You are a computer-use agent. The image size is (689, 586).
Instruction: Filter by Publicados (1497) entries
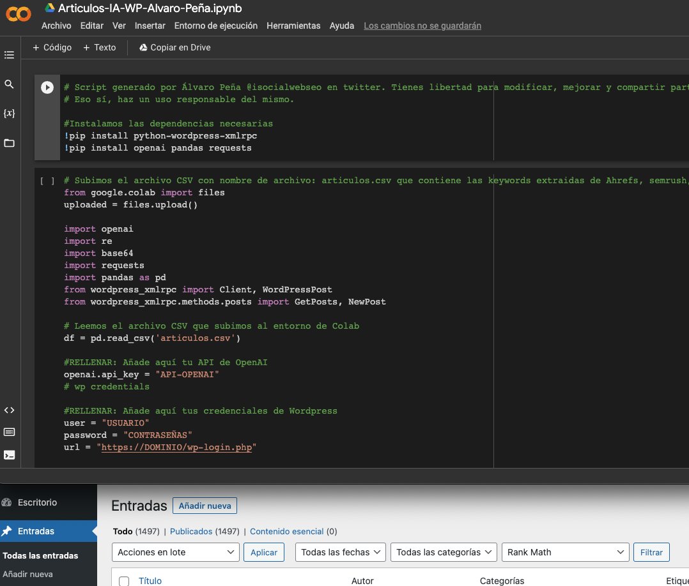[205, 531]
